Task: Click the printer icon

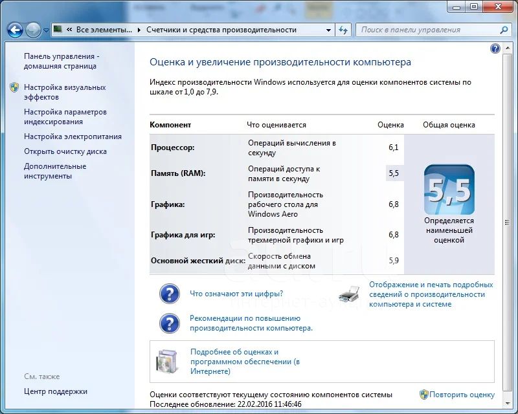Action: pos(349,294)
